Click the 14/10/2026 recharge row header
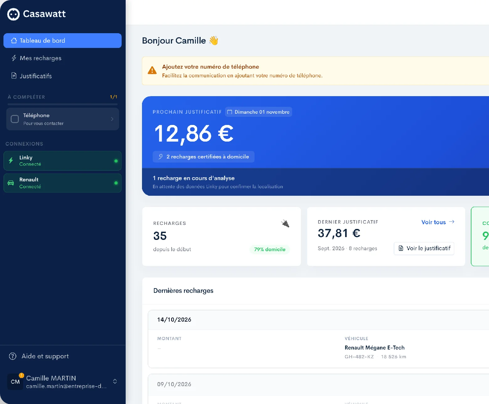The height and width of the screenshot is (404, 489). 318,320
